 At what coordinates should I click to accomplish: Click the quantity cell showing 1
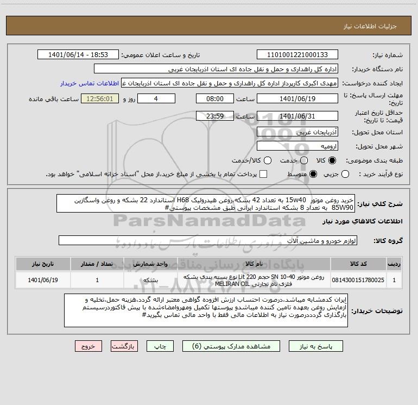97,280
